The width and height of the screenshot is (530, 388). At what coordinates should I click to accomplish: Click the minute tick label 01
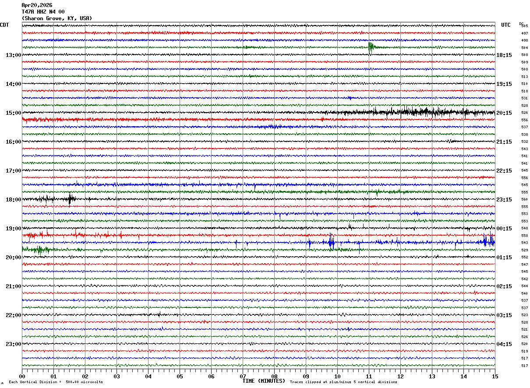pyautogui.click(x=53, y=376)
